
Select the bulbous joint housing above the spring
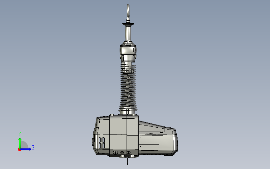pos(128,51)
